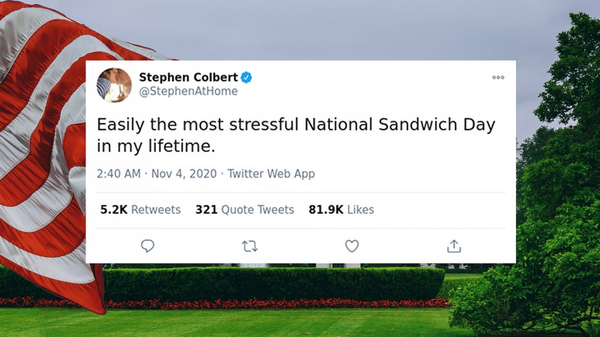The height and width of the screenshot is (337, 600).
Task: Open Stephen Colbert's profile picture
Action: pos(114,84)
